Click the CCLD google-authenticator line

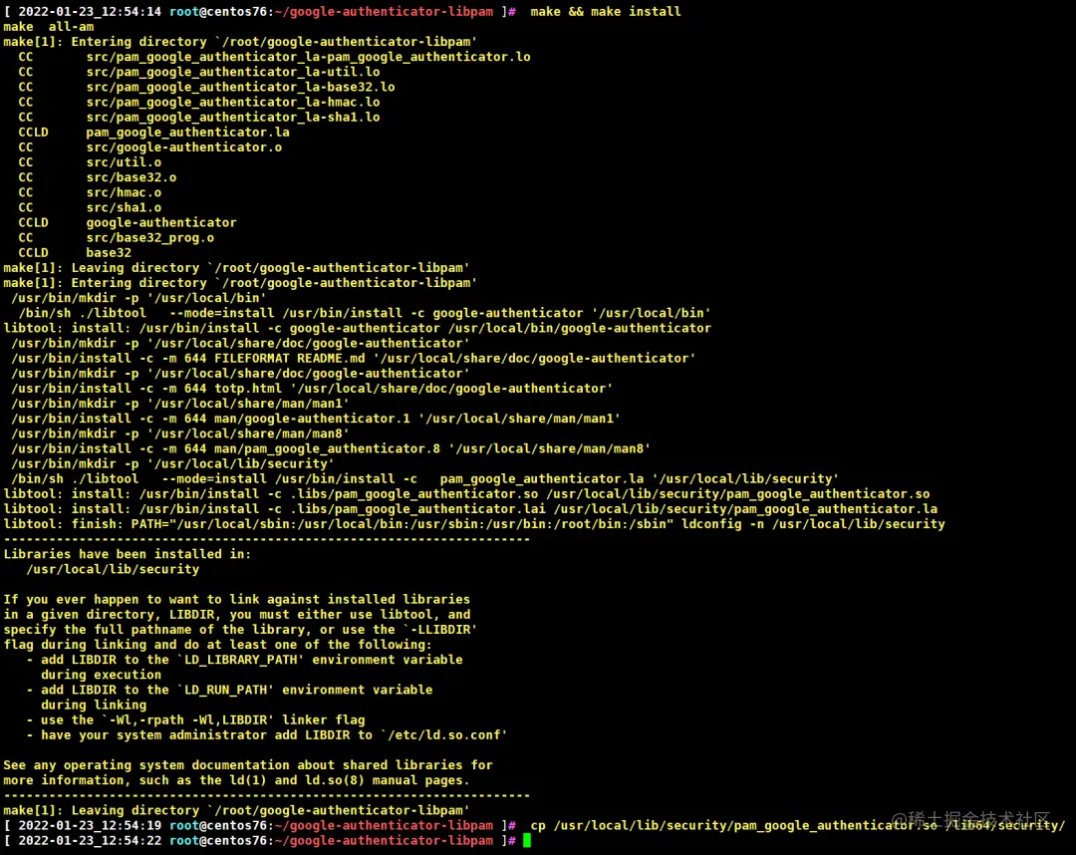[x=128, y=223]
